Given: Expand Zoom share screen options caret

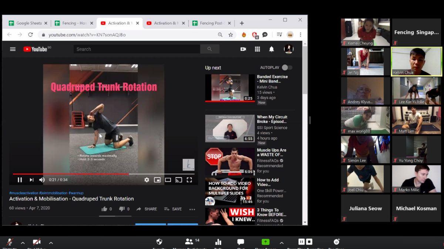Looking at the screenshot, I should pyautogui.click(x=282, y=243).
